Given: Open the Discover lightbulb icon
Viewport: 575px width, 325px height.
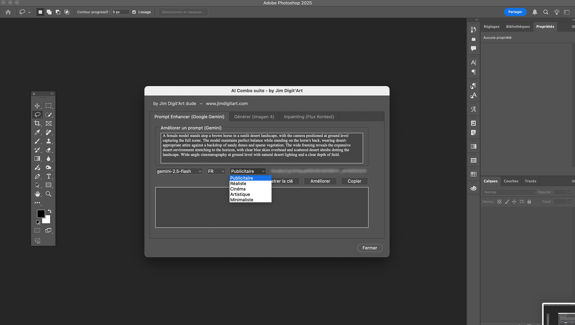Looking at the screenshot, I should [x=556, y=12].
